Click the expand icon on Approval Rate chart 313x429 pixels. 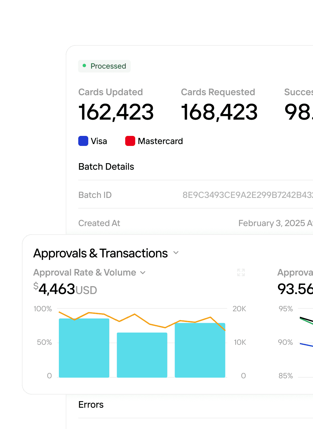click(x=241, y=272)
